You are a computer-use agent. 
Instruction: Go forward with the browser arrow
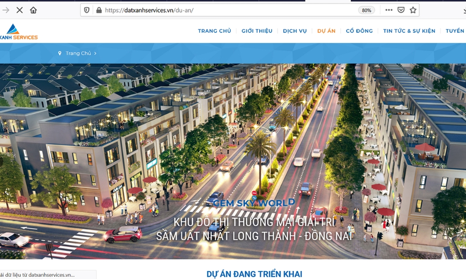click(x=6, y=10)
